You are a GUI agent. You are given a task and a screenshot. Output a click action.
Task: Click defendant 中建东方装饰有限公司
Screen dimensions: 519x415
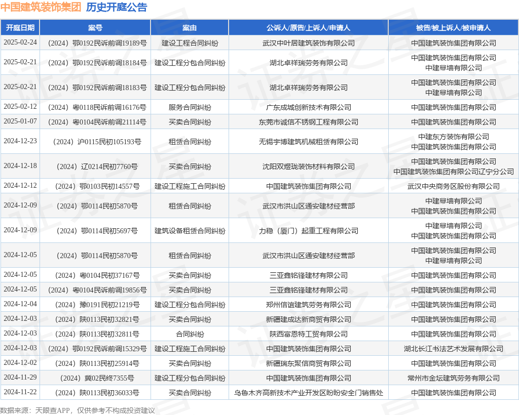click(x=454, y=137)
